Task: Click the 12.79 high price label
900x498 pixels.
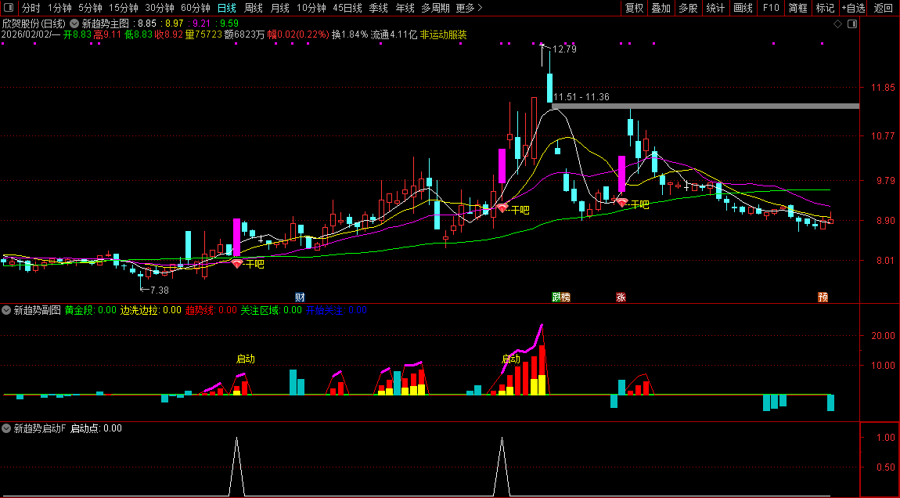Action: tap(564, 49)
